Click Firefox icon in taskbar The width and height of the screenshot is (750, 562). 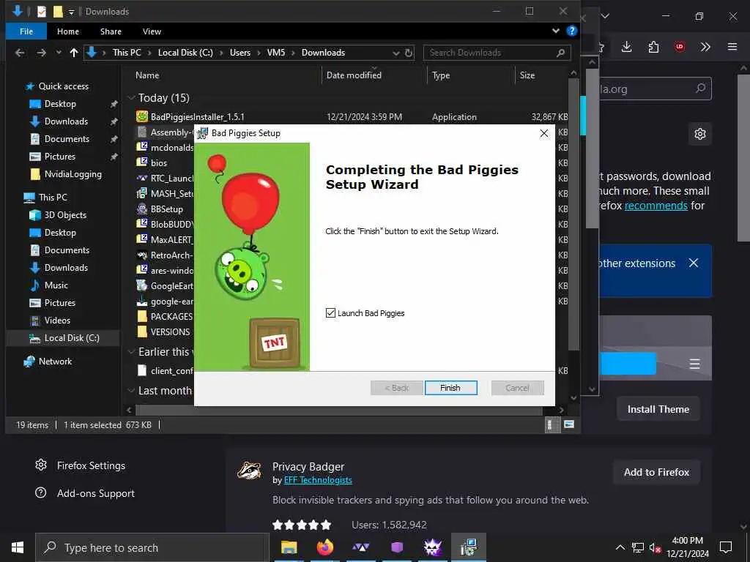click(x=324, y=547)
